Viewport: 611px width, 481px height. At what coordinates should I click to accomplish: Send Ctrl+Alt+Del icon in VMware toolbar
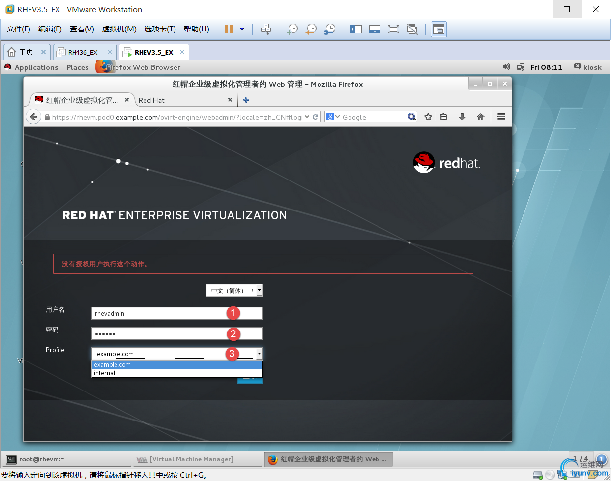coord(265,30)
